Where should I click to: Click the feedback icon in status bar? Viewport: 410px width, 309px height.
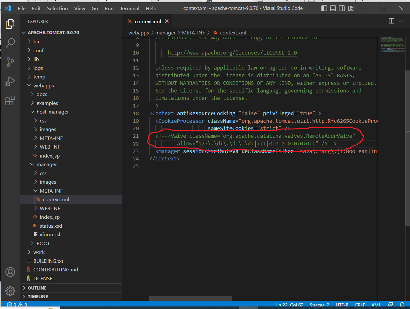click(391, 305)
